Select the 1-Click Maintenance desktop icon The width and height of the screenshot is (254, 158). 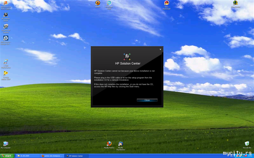tap(6, 64)
